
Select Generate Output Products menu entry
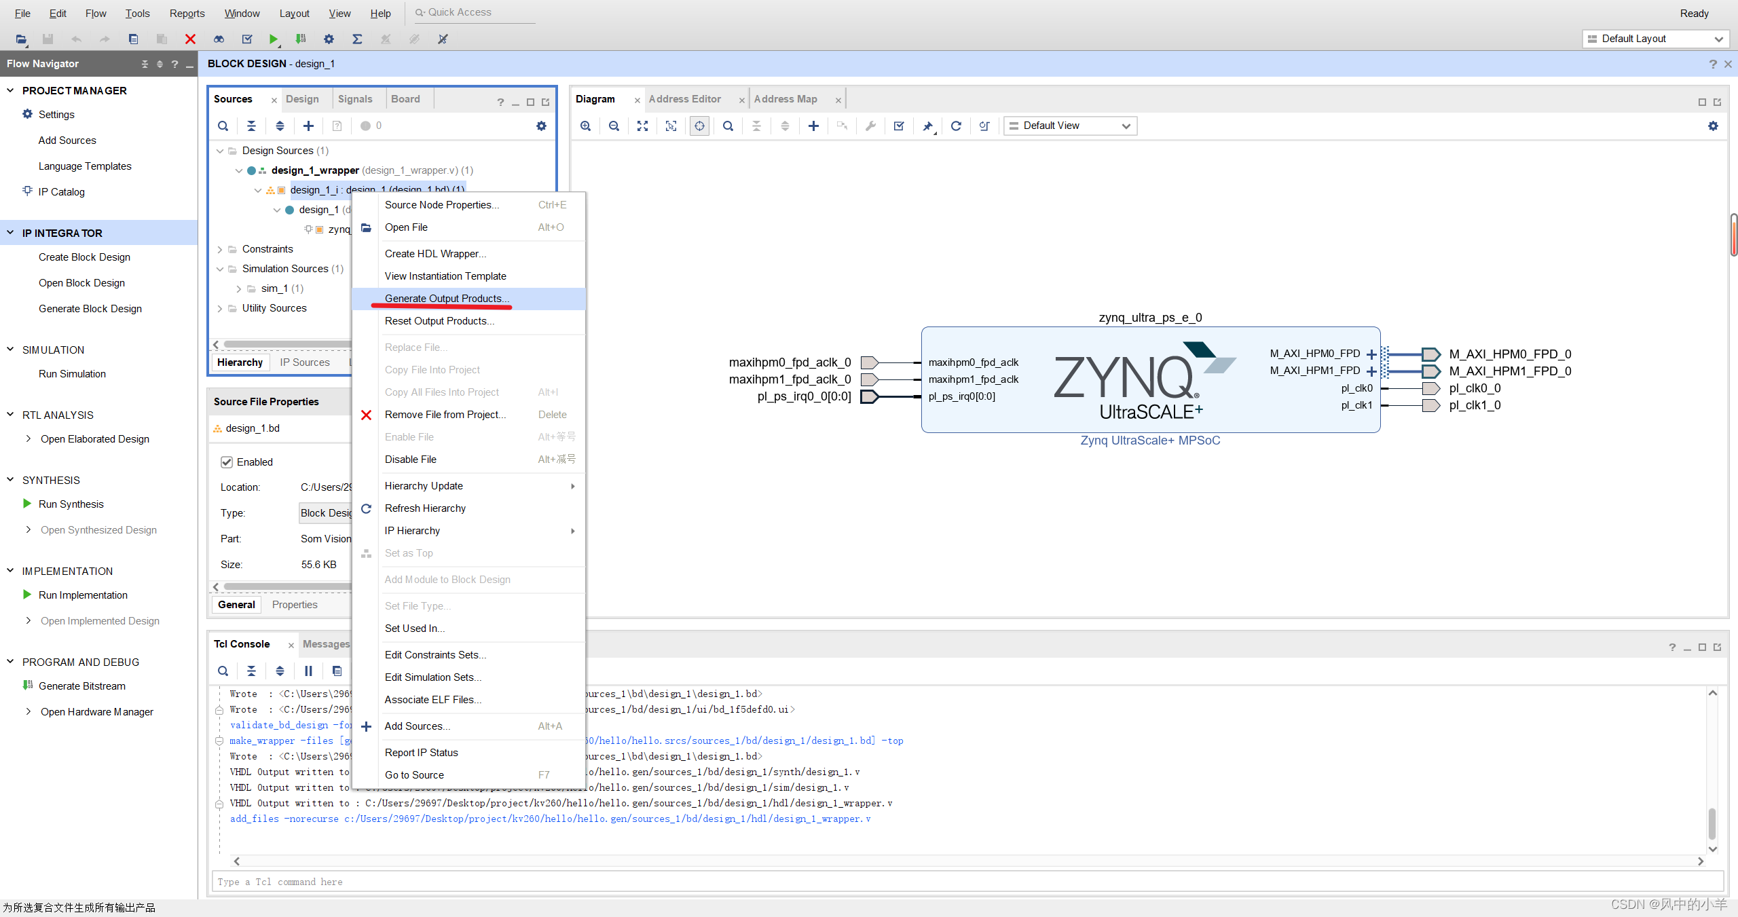pos(447,299)
